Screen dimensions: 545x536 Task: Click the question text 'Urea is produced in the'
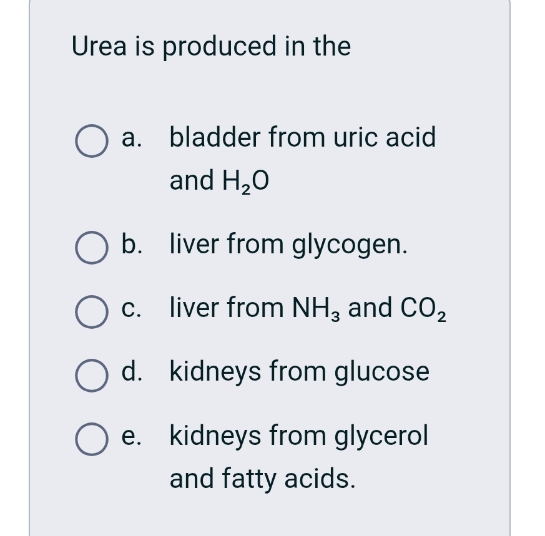pyautogui.click(x=212, y=46)
